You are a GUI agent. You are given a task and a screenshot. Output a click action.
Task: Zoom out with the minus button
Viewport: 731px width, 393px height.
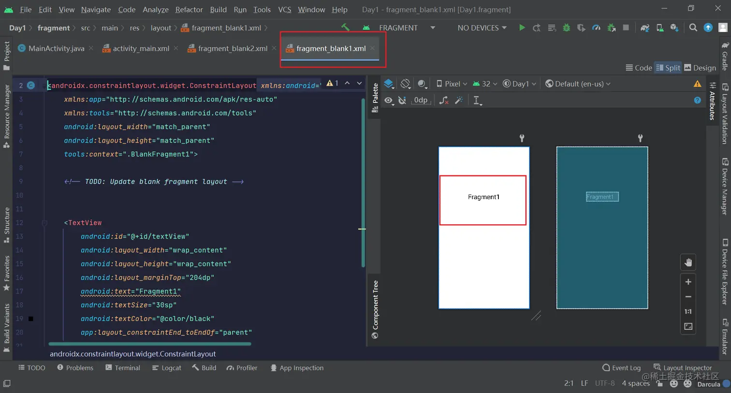click(688, 297)
